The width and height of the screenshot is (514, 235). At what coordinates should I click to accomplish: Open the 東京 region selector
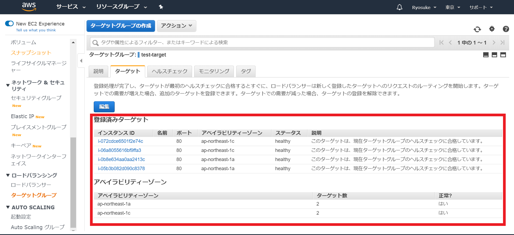[x=453, y=8]
